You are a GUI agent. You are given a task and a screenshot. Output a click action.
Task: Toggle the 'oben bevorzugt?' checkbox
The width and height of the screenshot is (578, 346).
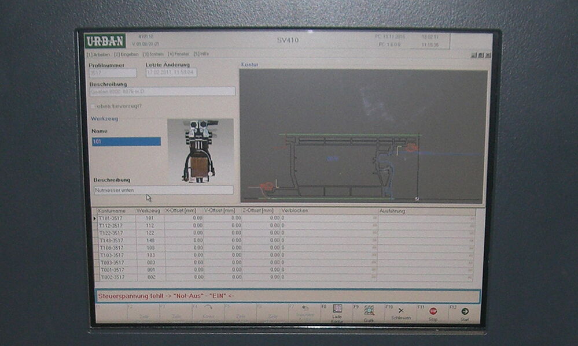[x=93, y=106]
